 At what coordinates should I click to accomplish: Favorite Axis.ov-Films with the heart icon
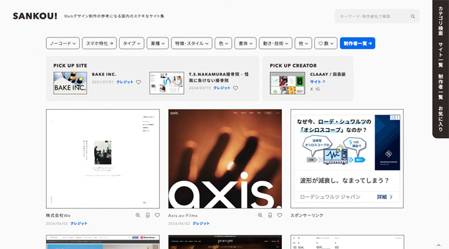tap(279, 215)
